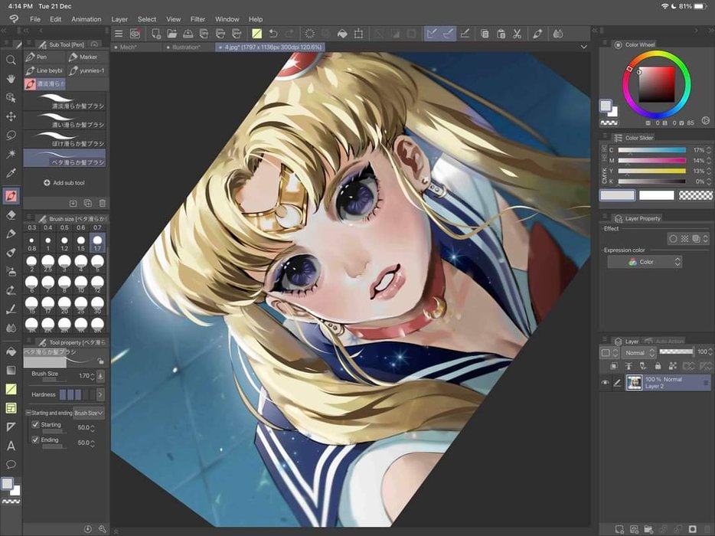Screen dimensions: 715x536
Task: Click the scissors Cut icon
Action: (517, 34)
